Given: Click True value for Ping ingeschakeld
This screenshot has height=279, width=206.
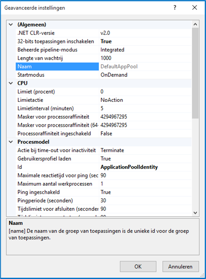Looking at the screenshot, I should tap(145, 192).
